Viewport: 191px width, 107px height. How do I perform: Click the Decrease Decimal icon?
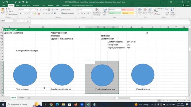[90, 13]
